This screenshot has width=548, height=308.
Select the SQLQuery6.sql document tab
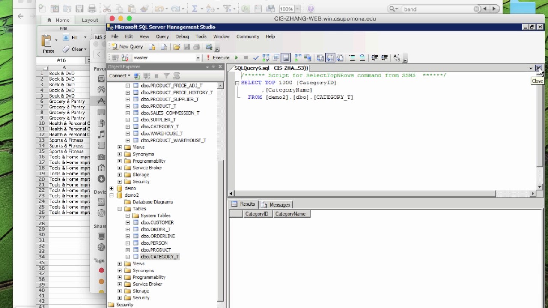[x=271, y=68]
